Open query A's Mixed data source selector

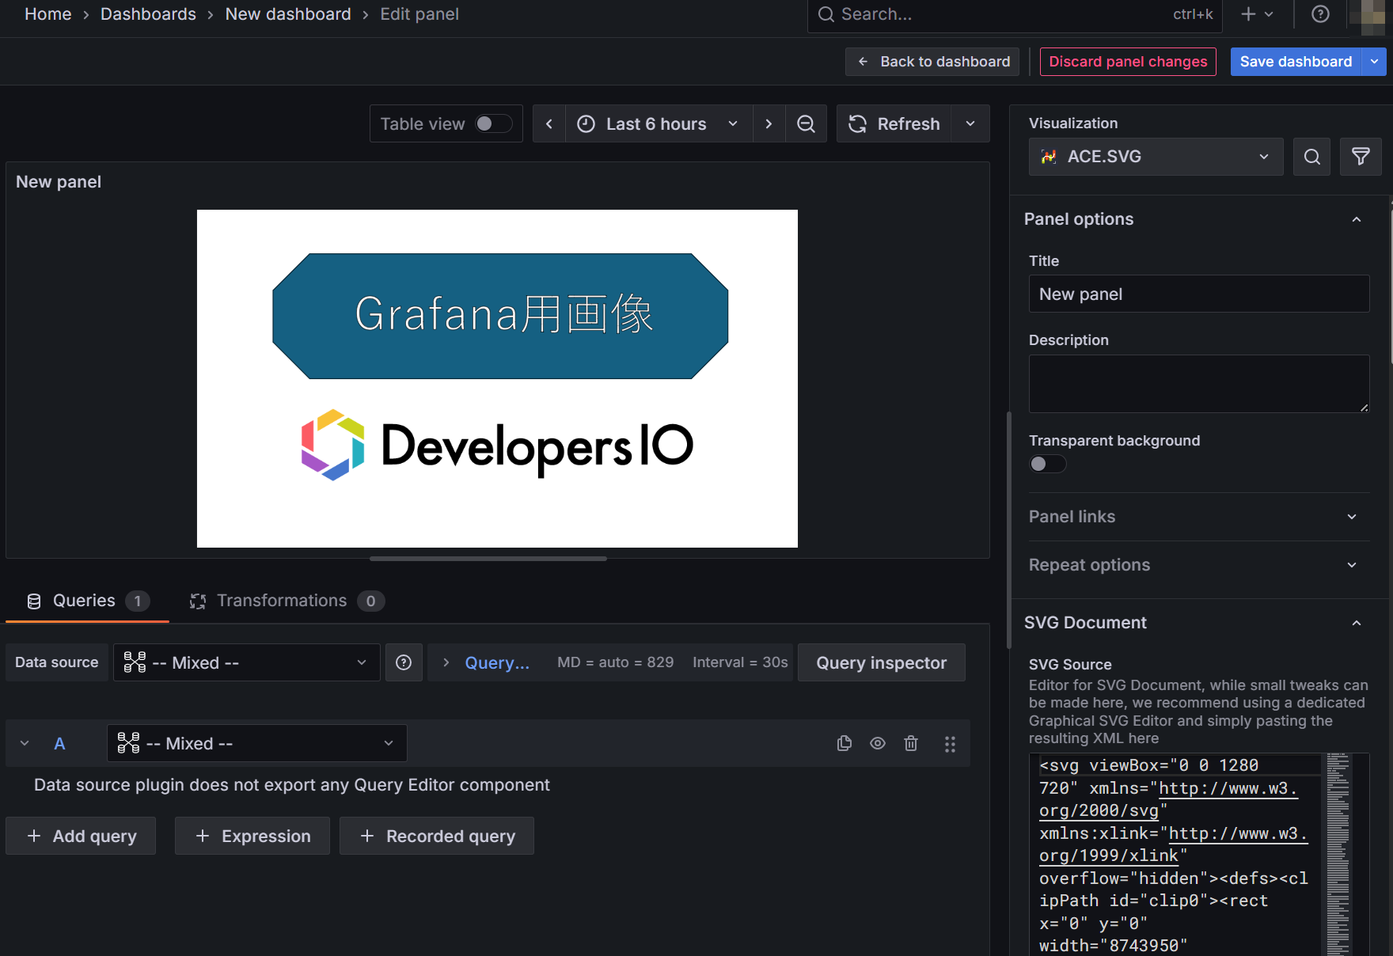pos(256,743)
